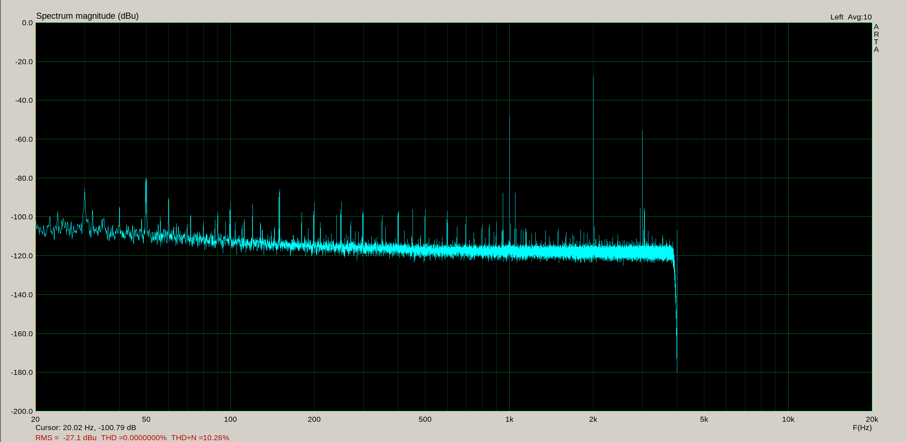Click the 'Spectrum magnitude (dBu)' title
This screenshot has width=907, height=442.
click(87, 16)
